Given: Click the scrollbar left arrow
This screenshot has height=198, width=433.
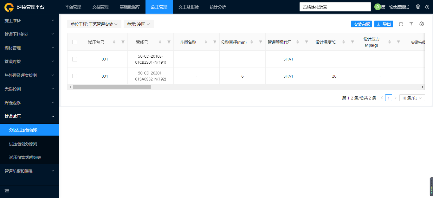Looking at the screenshot, I should pos(70,87).
